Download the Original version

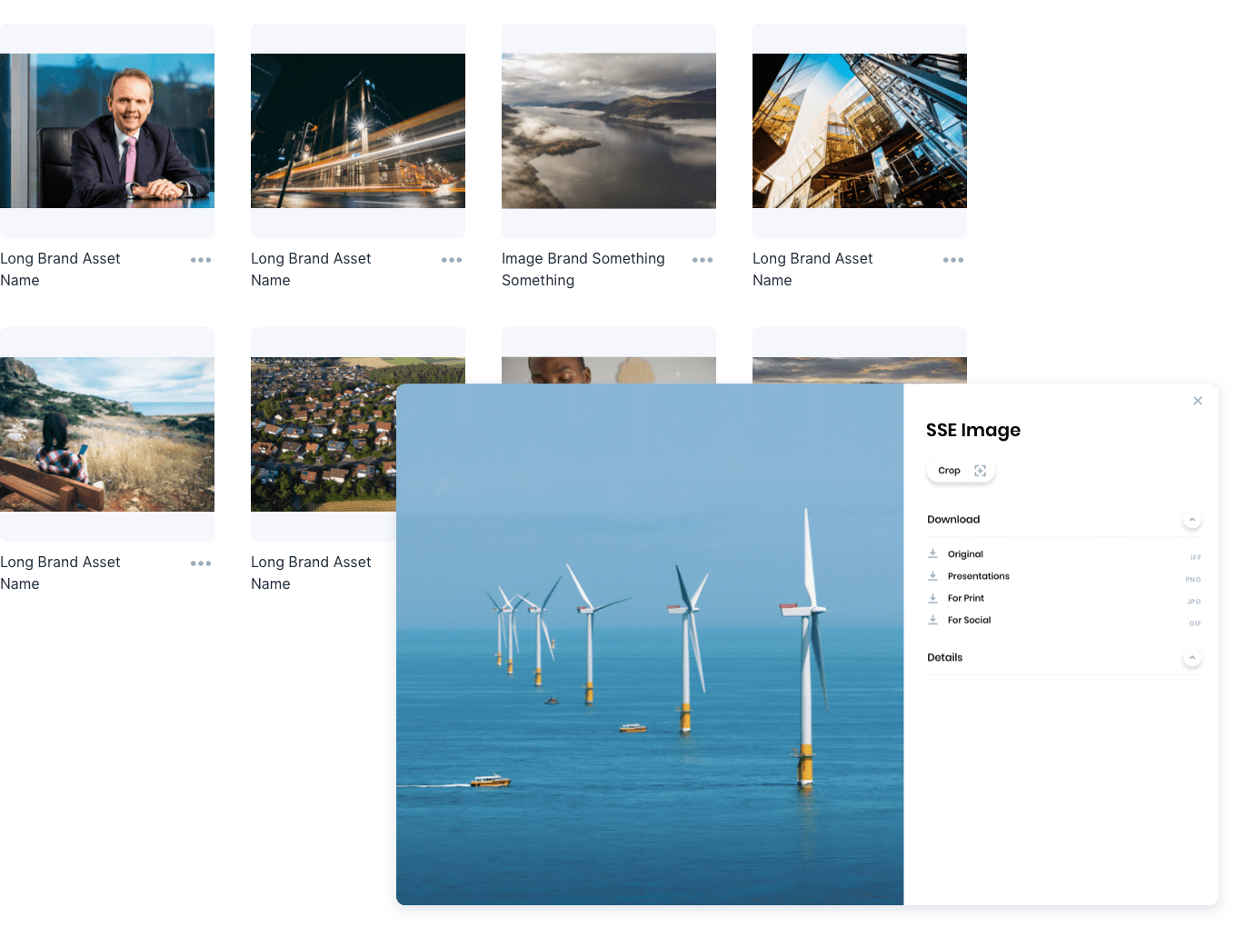(965, 554)
